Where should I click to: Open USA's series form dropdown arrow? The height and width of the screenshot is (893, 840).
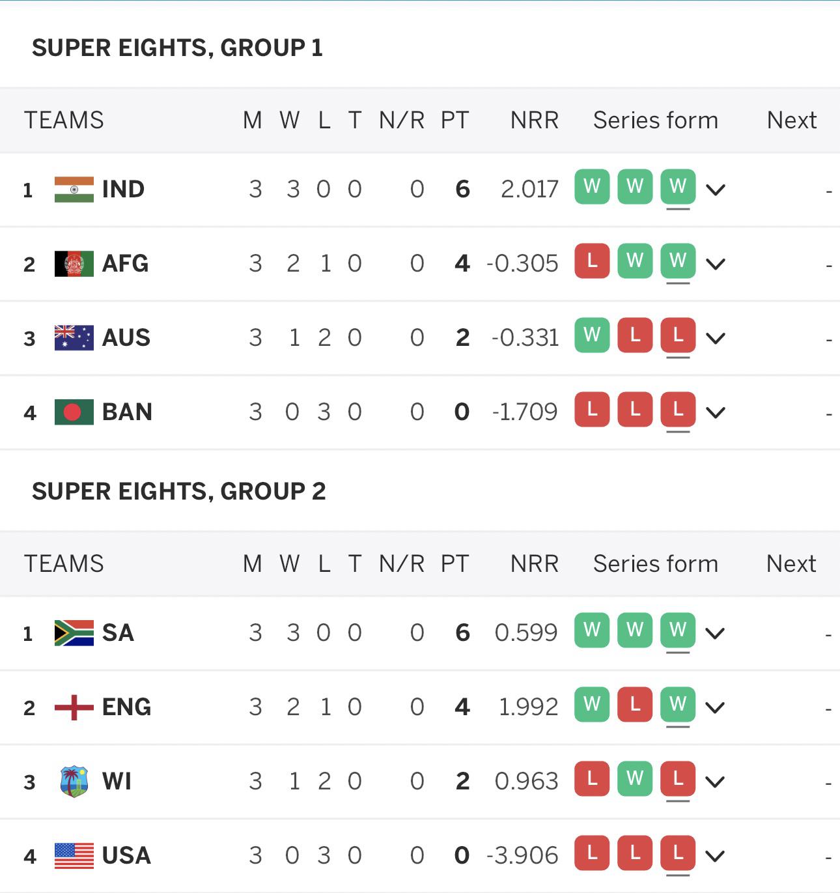[716, 857]
